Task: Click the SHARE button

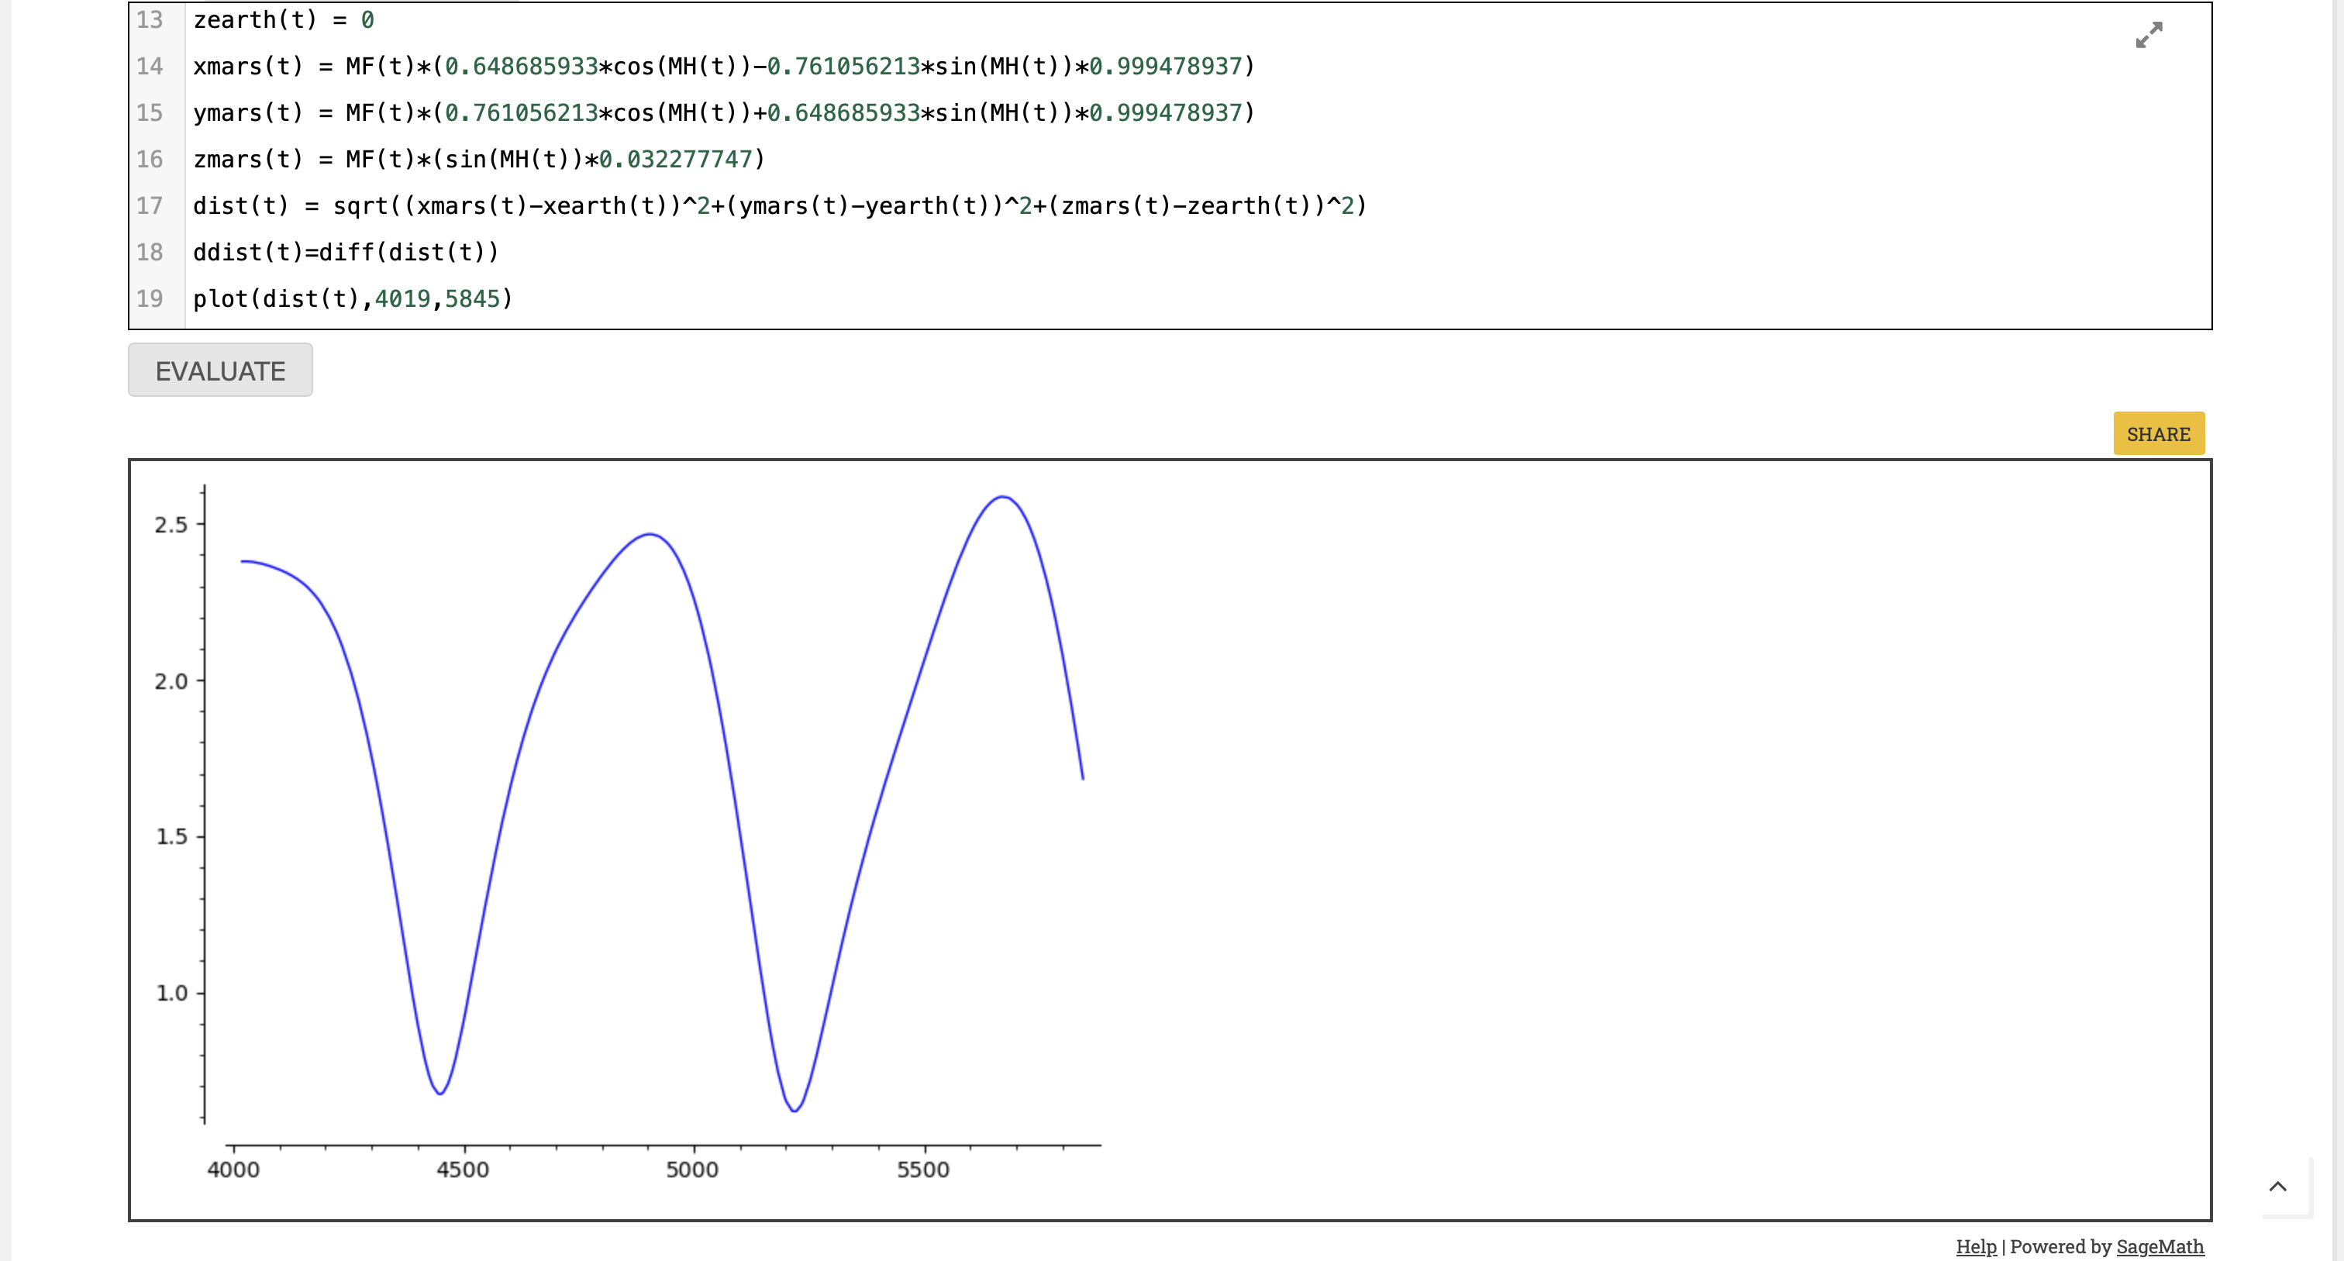Action: (2159, 433)
